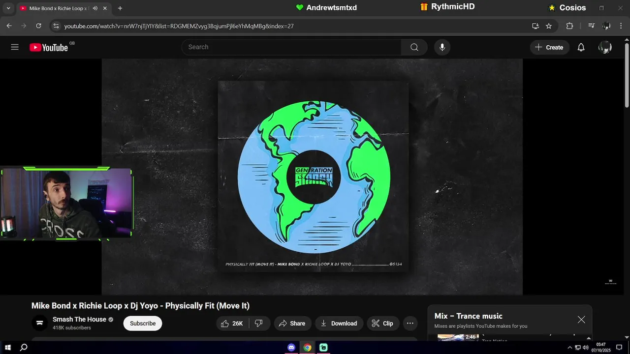Open Windows notification center

[x=619, y=348]
